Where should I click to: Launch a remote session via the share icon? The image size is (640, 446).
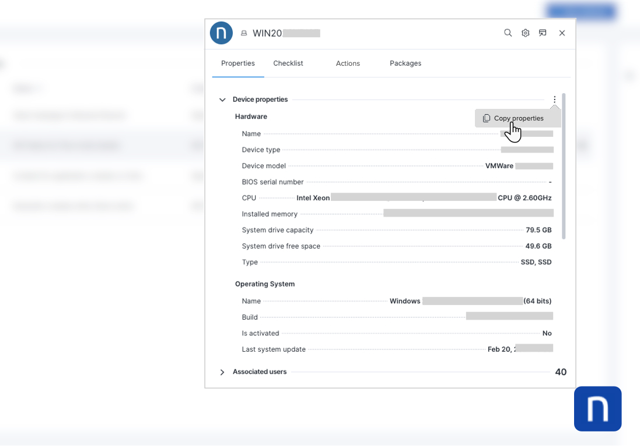pyautogui.click(x=543, y=33)
